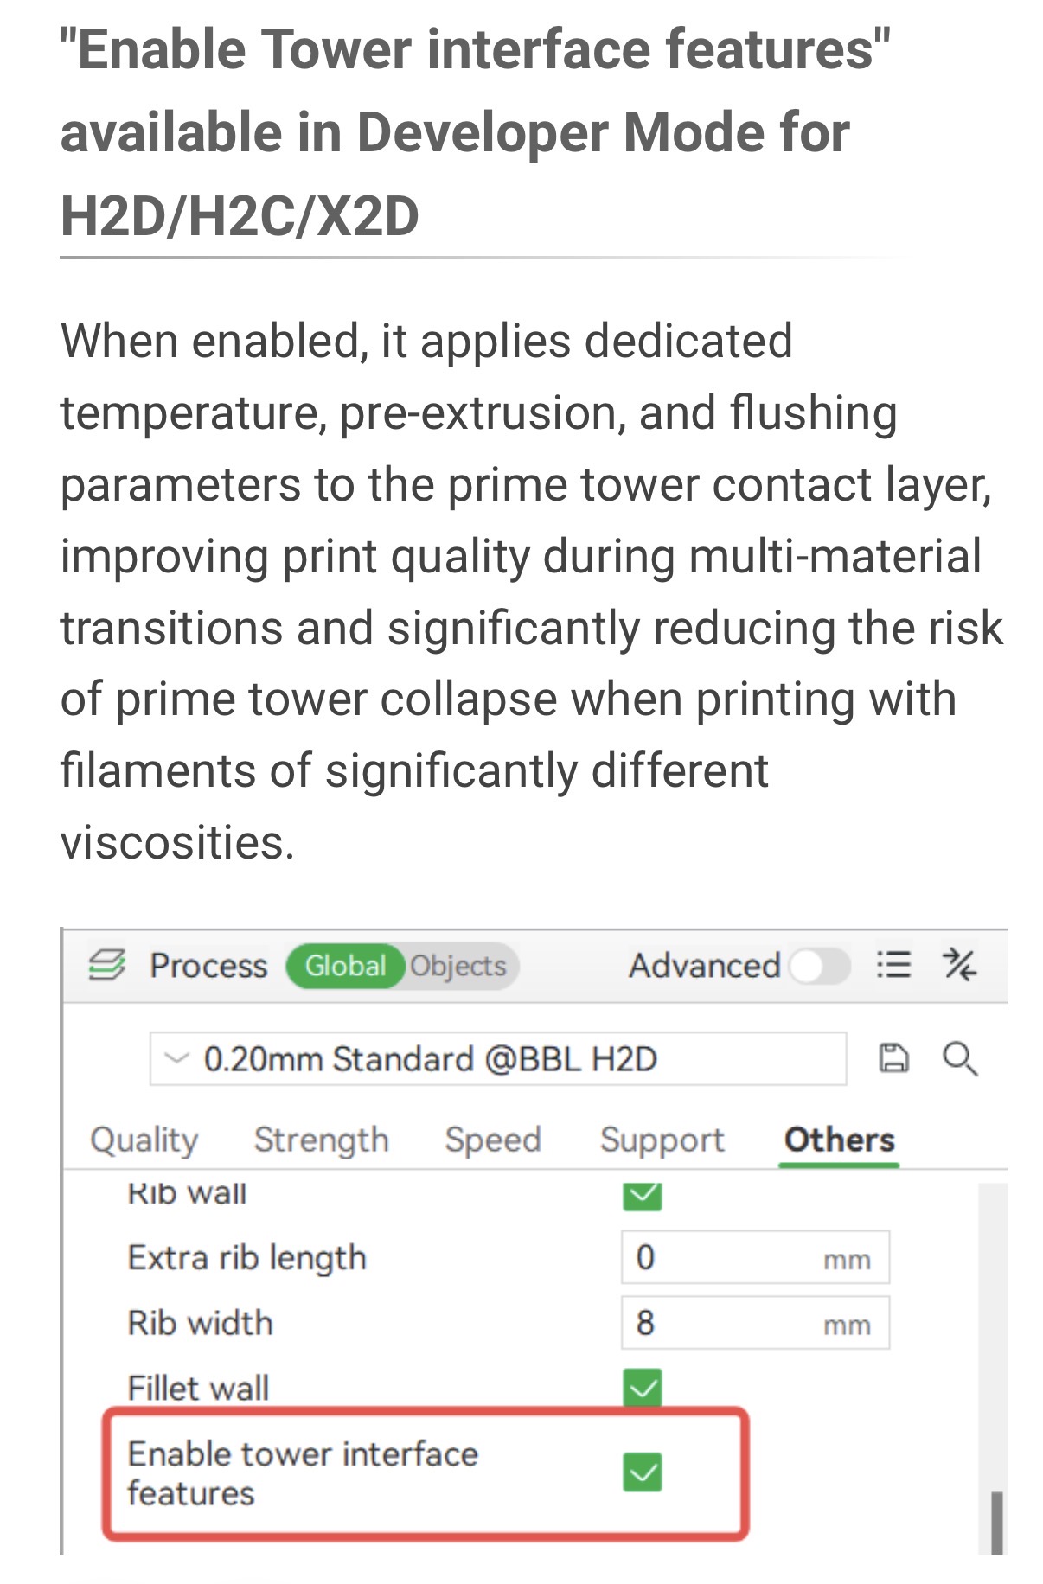This screenshot has width=1043, height=1584.
Task: Save the current preset with the disk icon
Action: (x=894, y=1057)
